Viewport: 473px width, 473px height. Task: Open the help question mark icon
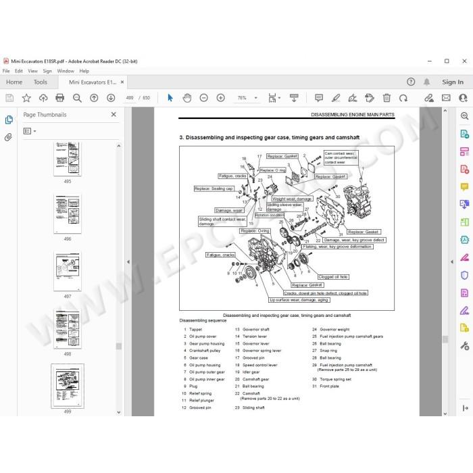[411, 82]
